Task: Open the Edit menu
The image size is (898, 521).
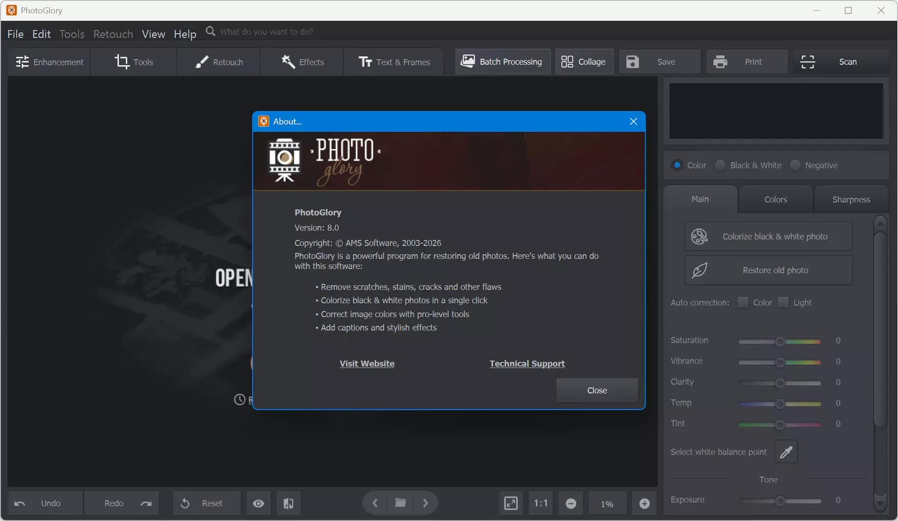Action: click(x=41, y=34)
